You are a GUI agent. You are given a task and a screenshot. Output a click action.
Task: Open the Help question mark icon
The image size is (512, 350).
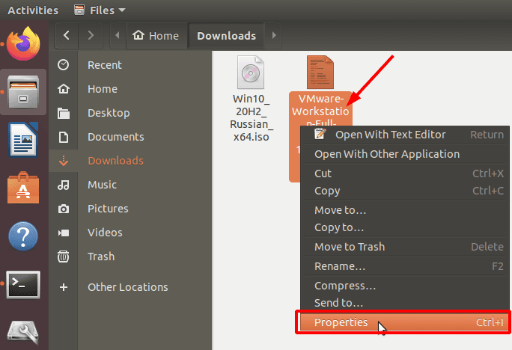tap(23, 236)
